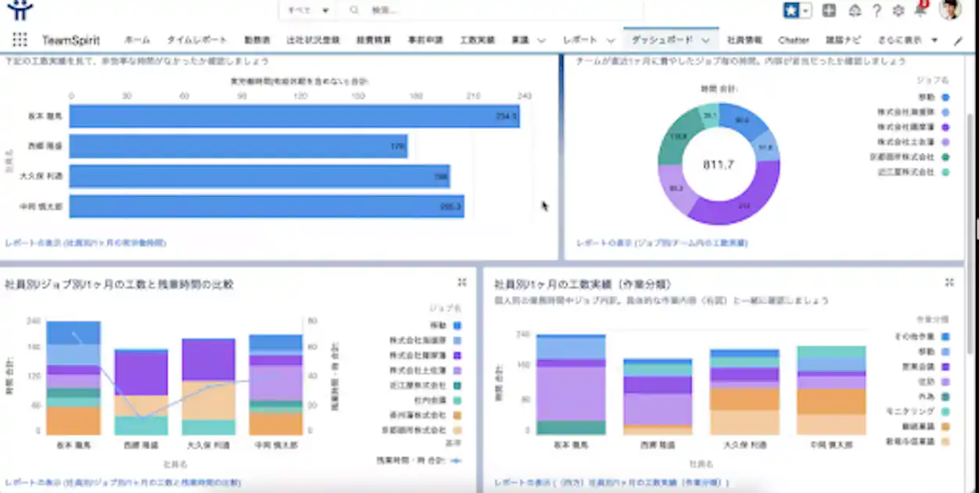This screenshot has height=493, width=979.
Task: Expand the 工数実績（作業分類） chart widget
Action: 949,283
